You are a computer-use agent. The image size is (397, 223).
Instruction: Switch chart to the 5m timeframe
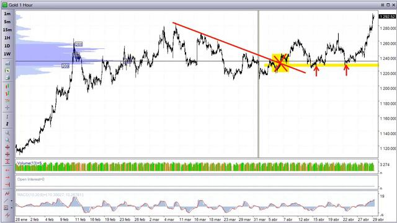pos(7,22)
